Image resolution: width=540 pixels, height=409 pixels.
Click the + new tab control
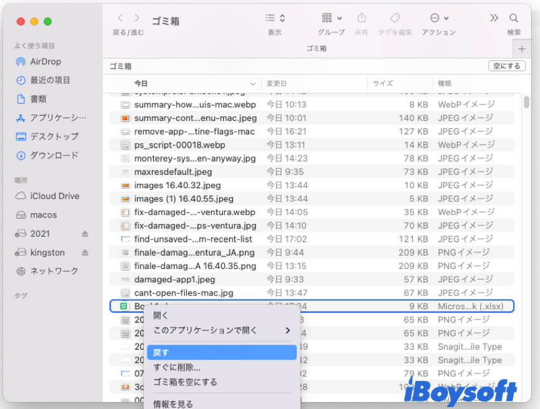coord(521,48)
